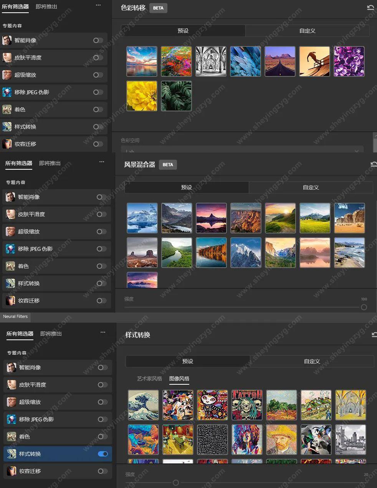Select 预设 in the 风景混合器 panel
Viewport: 377px width, 488px height.
[x=186, y=187]
